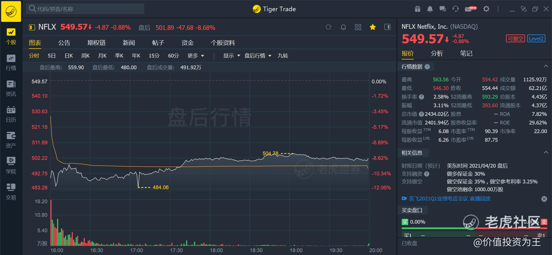Switch to the 帖子 posts tab

click(x=158, y=43)
